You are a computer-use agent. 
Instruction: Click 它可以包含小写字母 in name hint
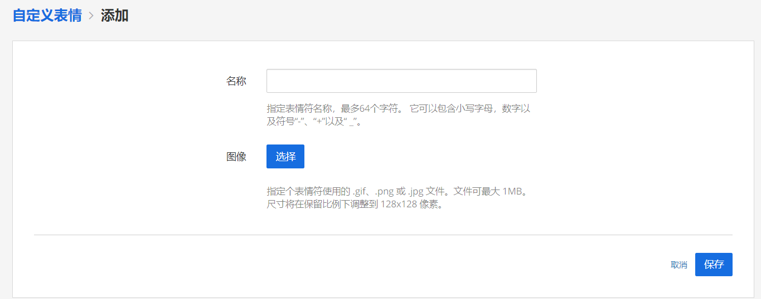[x=452, y=108]
